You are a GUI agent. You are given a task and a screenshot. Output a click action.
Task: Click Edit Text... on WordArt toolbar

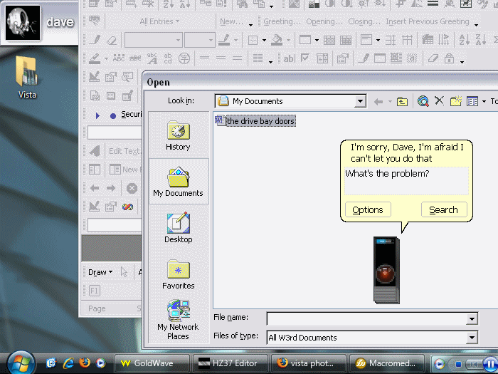tap(124, 151)
